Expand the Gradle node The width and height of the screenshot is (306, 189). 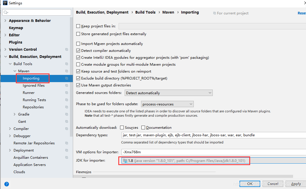click(15, 114)
